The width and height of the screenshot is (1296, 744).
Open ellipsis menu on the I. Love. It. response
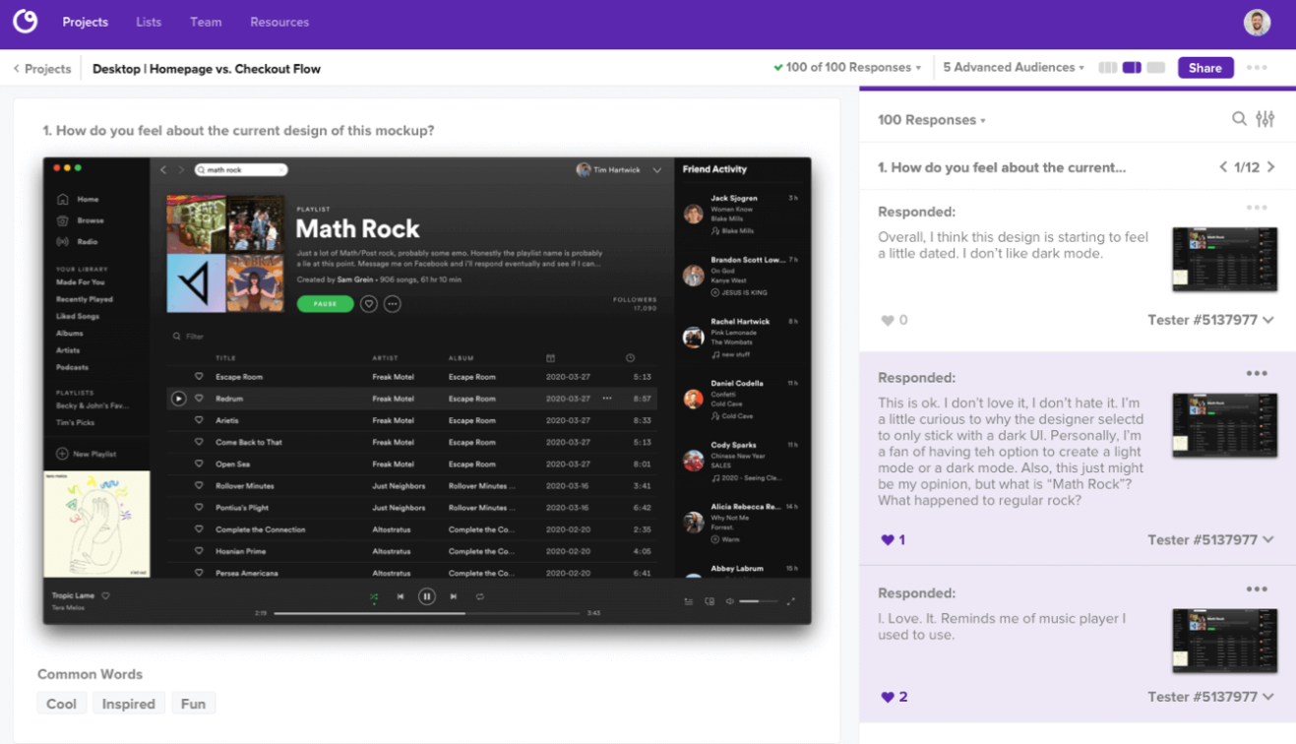click(1257, 589)
